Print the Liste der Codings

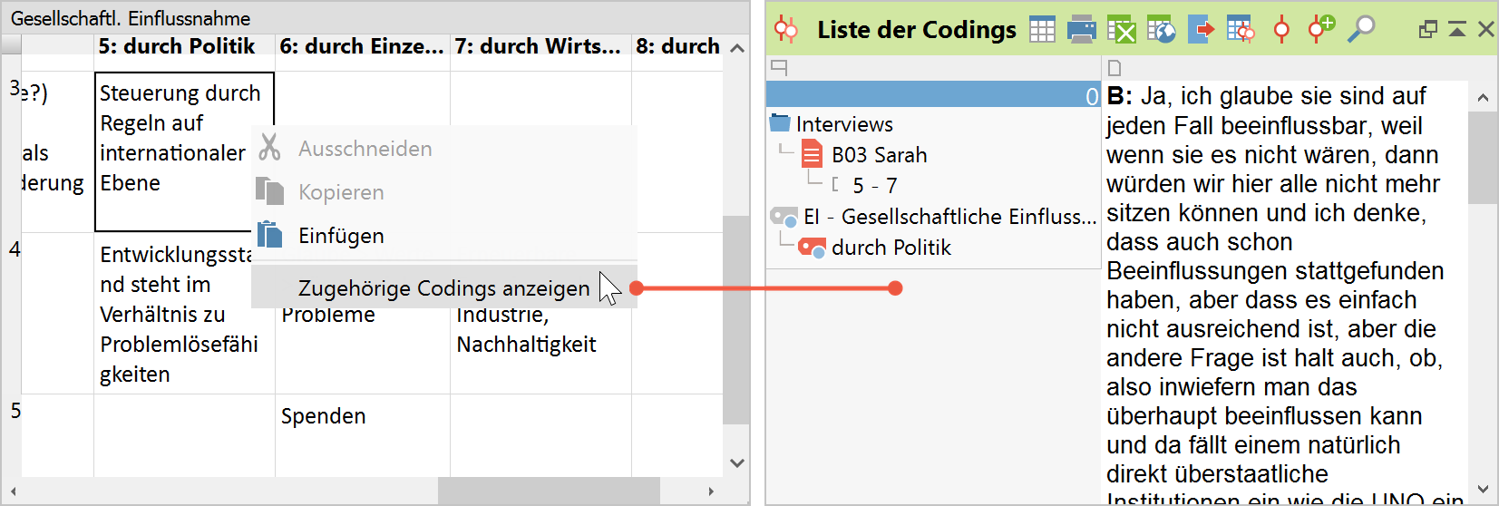coord(1081,30)
